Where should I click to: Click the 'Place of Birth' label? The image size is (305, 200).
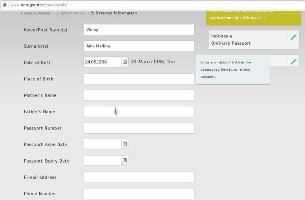tap(38, 79)
